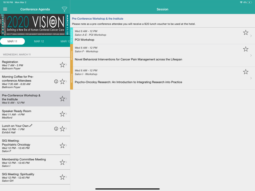Open the hamburger menu
The width and height of the screenshot is (255, 191).
pos(5,9)
